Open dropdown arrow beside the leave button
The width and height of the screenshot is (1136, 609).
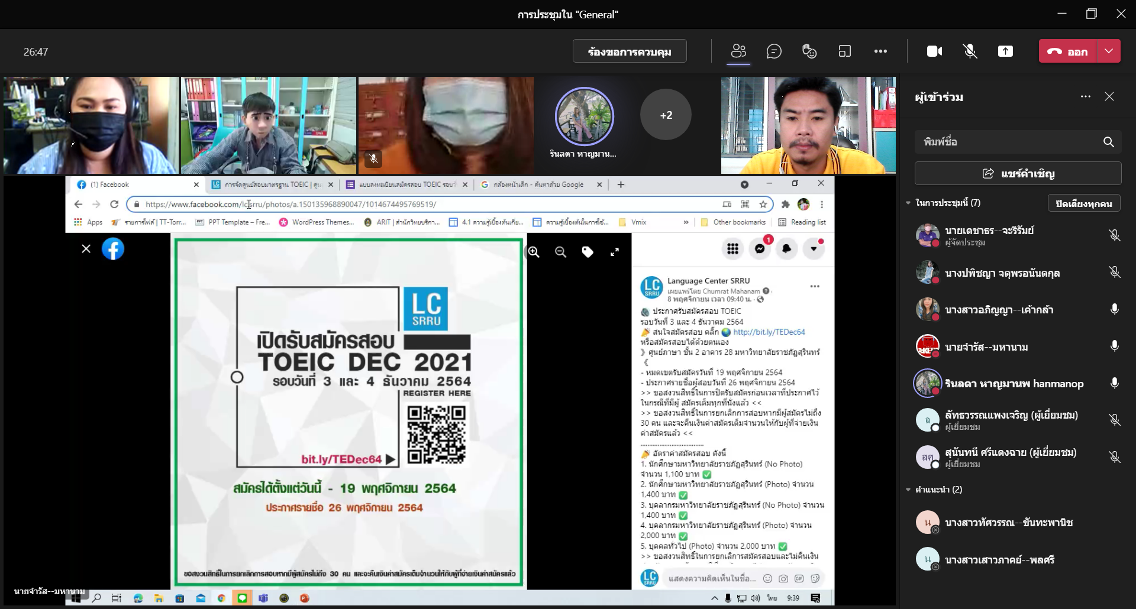[1109, 51]
